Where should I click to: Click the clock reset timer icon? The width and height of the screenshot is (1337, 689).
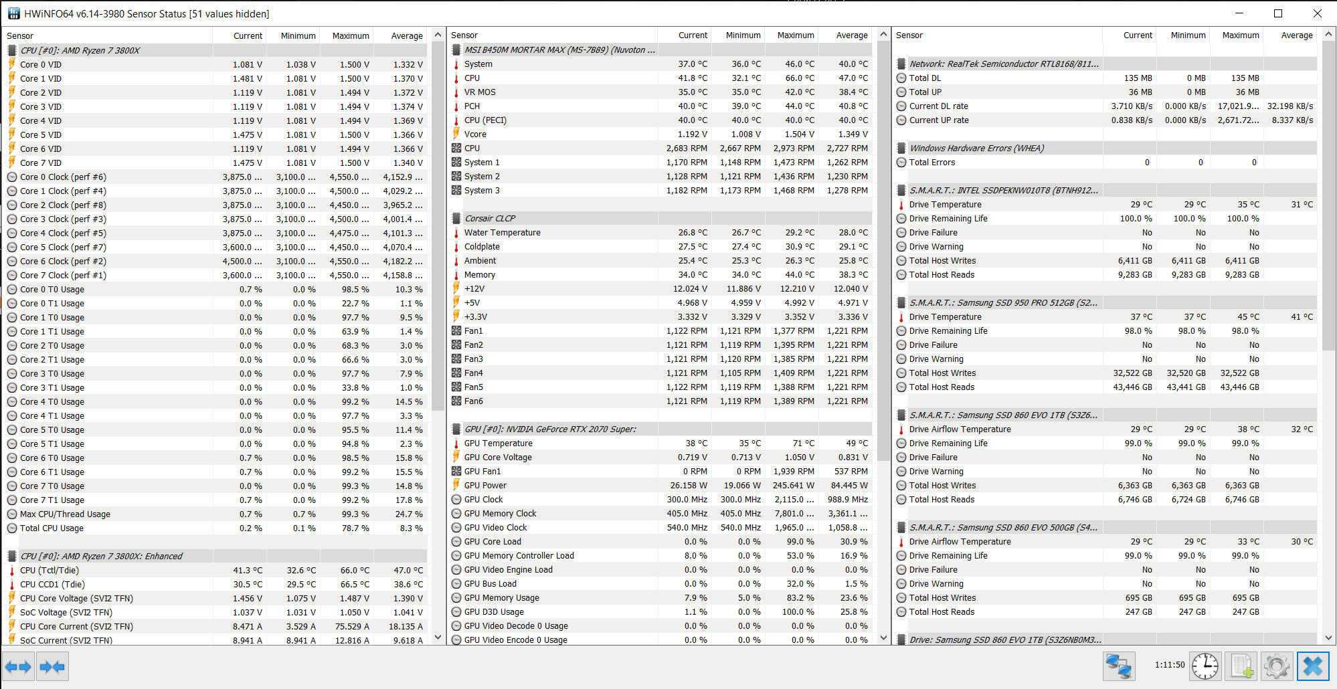[x=1205, y=666]
